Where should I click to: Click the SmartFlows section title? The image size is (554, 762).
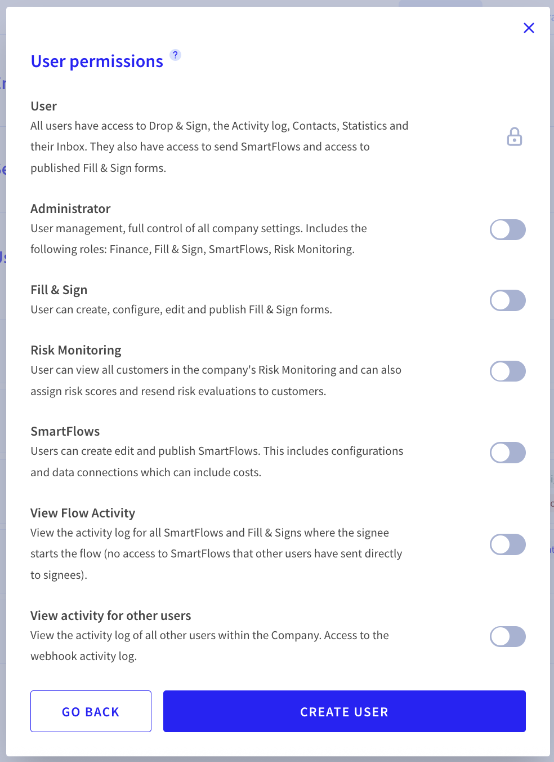(x=65, y=431)
